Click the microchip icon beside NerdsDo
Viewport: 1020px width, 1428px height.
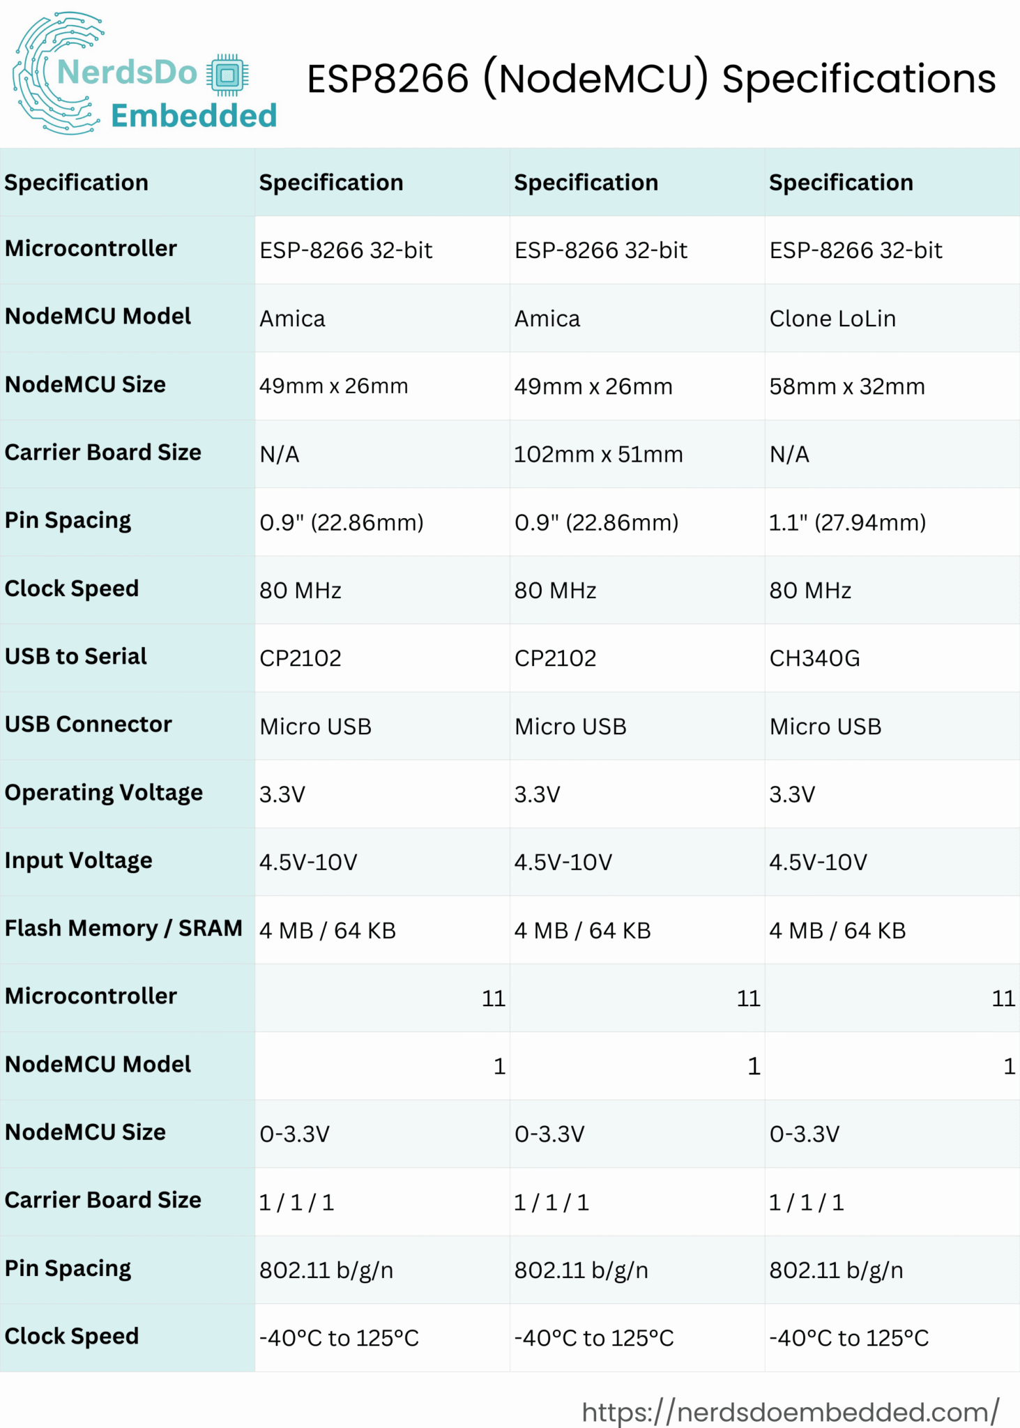227,75
